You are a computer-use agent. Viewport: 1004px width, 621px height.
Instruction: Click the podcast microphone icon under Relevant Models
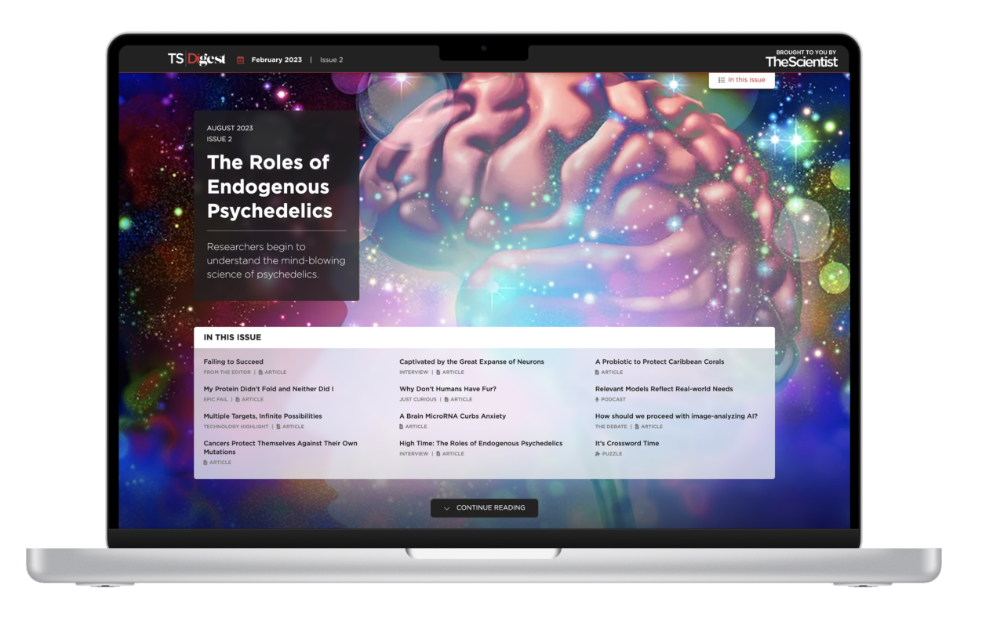click(597, 399)
